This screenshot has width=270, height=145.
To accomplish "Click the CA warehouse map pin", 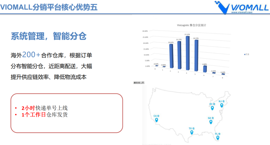I will click(156, 120).
